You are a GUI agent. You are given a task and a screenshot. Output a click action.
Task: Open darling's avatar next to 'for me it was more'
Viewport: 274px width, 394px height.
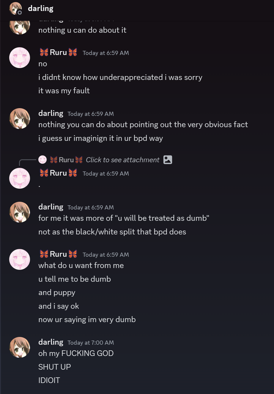20,212
